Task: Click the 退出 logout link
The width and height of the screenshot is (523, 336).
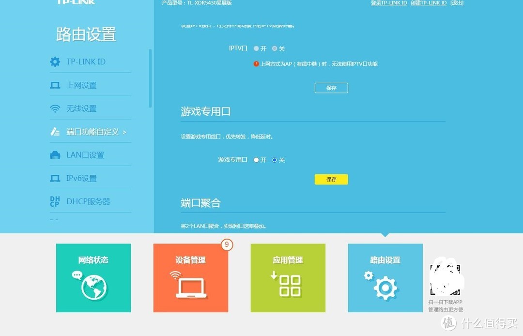Action: click(457, 3)
